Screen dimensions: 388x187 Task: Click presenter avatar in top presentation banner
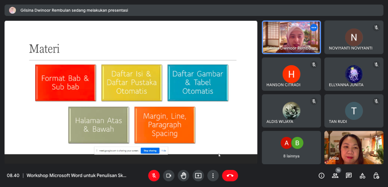click(x=13, y=10)
